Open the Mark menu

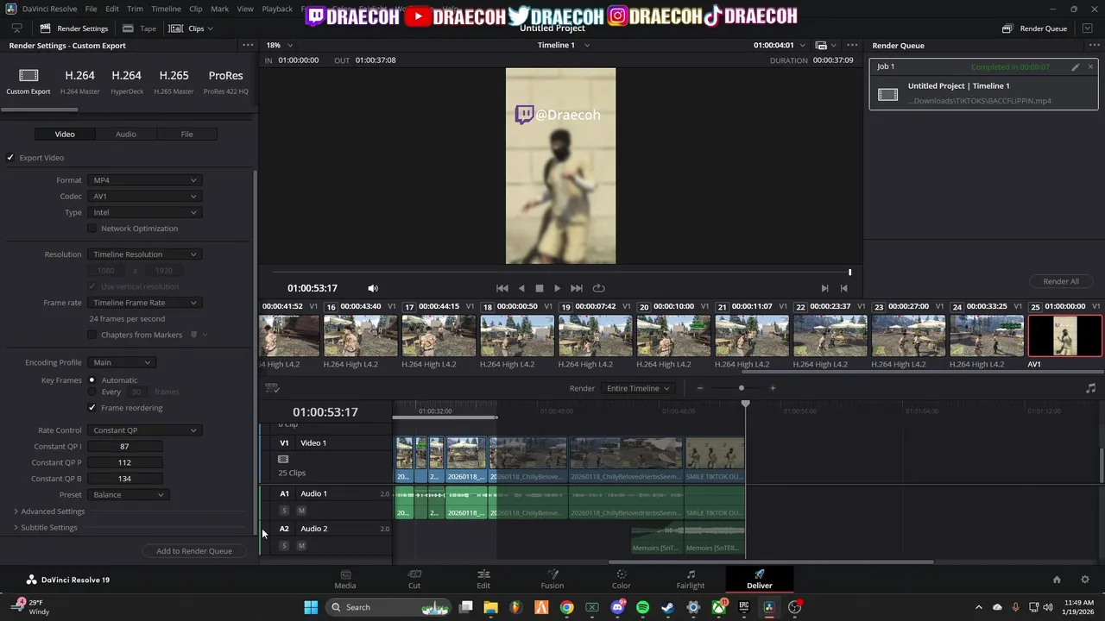pyautogui.click(x=219, y=9)
